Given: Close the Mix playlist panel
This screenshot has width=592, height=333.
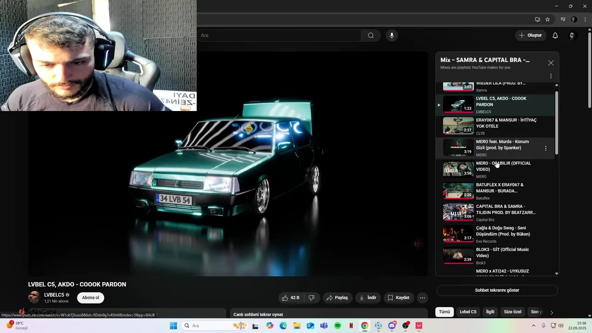Looking at the screenshot, I should [551, 63].
